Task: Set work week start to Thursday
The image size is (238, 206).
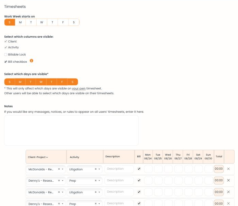Action: pos(52,22)
